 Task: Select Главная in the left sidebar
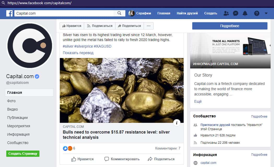tap(29, 93)
